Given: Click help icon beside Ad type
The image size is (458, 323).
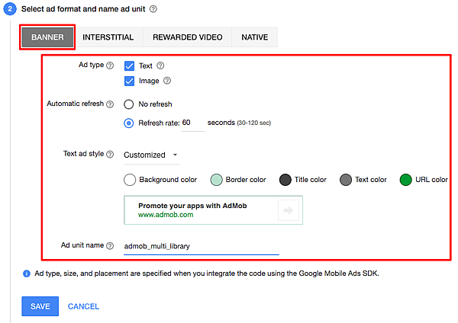Looking at the screenshot, I should pos(110,66).
